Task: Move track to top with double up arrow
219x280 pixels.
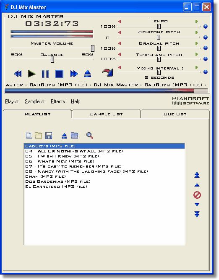Action: pos(197,175)
